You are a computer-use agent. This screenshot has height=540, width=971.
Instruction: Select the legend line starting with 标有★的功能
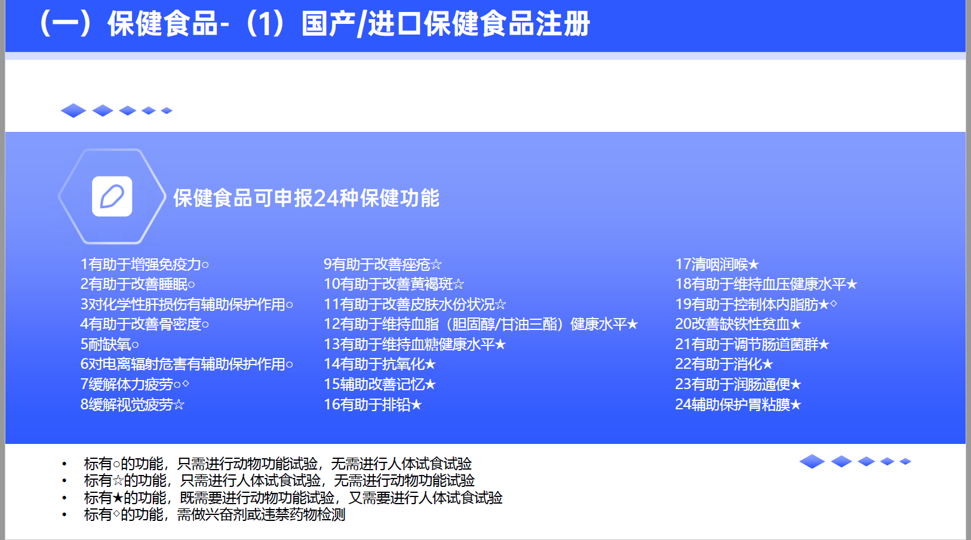(x=293, y=498)
